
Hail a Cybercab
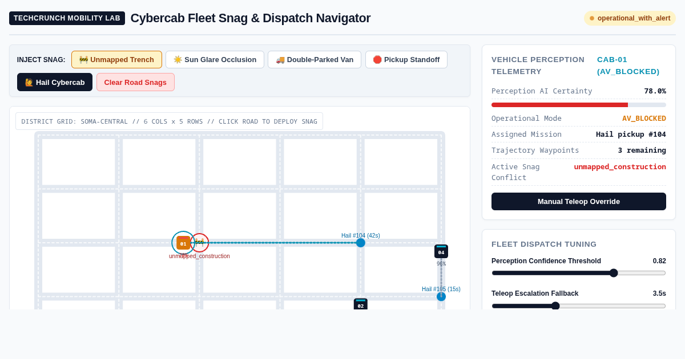click(55, 82)
